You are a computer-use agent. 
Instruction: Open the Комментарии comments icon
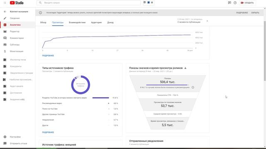[x=5, y=38]
